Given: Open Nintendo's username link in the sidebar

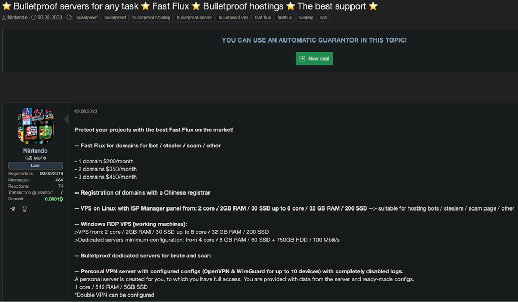Looking at the screenshot, I should (x=35, y=150).
